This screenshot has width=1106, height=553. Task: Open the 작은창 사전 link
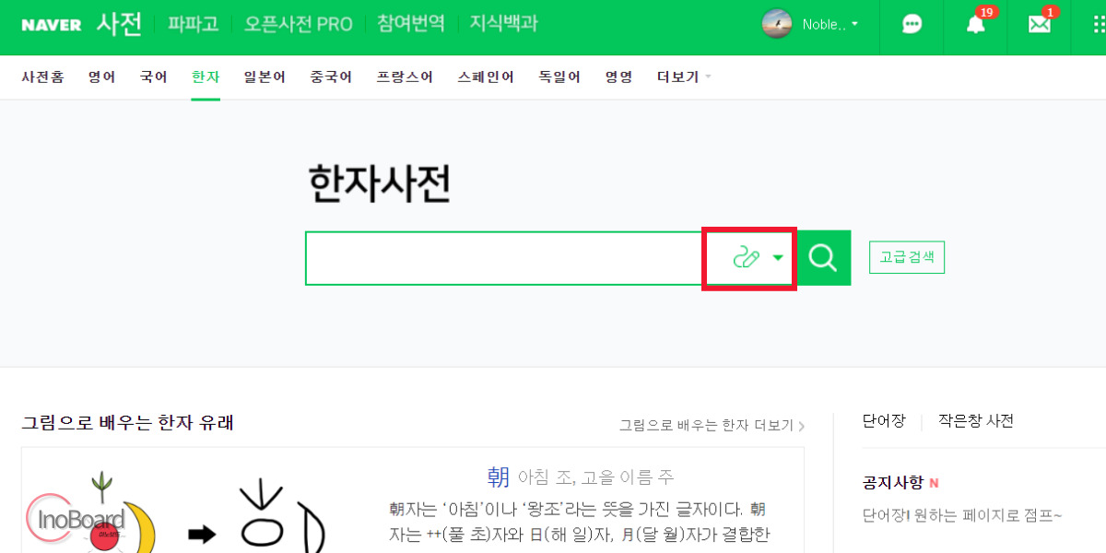tap(976, 421)
